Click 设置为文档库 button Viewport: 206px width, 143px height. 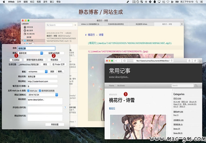click(54, 53)
